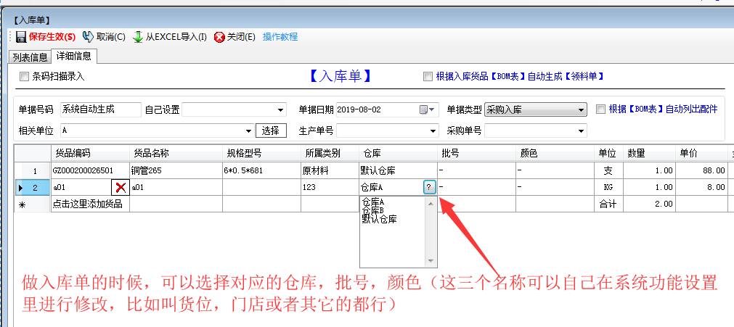
Task: Click the red Close (关闭) icon
Action: (219, 37)
